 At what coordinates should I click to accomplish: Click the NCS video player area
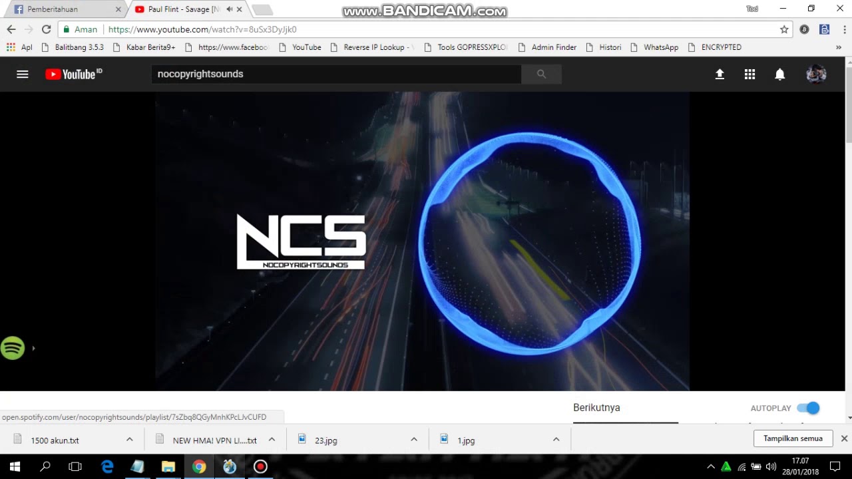[422, 241]
